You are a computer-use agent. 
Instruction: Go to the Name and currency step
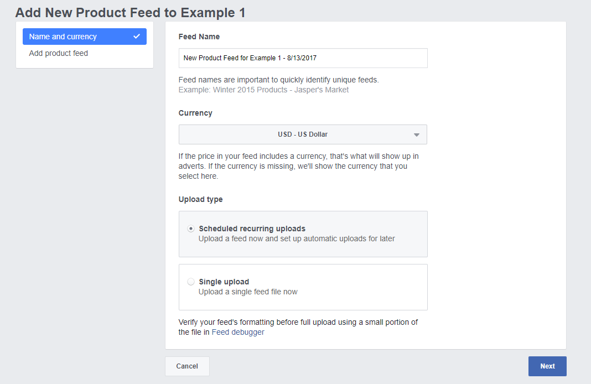(x=63, y=37)
